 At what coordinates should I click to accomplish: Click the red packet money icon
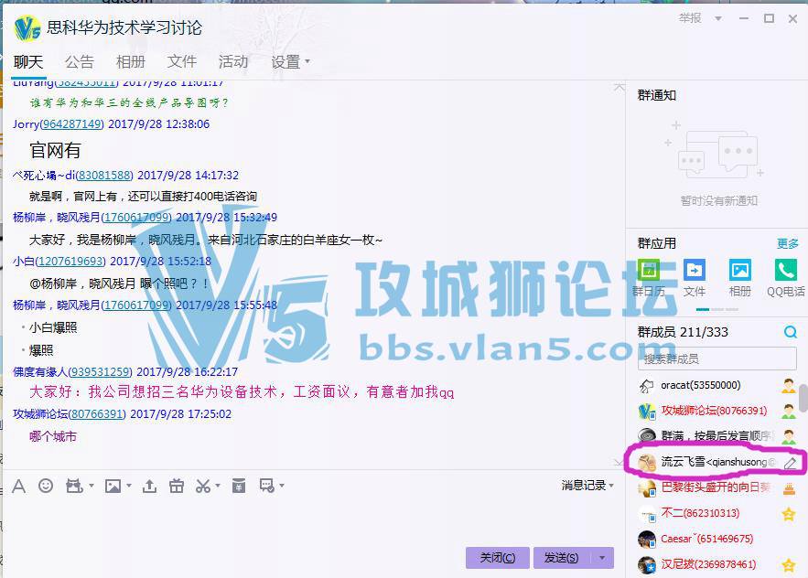coord(239,486)
